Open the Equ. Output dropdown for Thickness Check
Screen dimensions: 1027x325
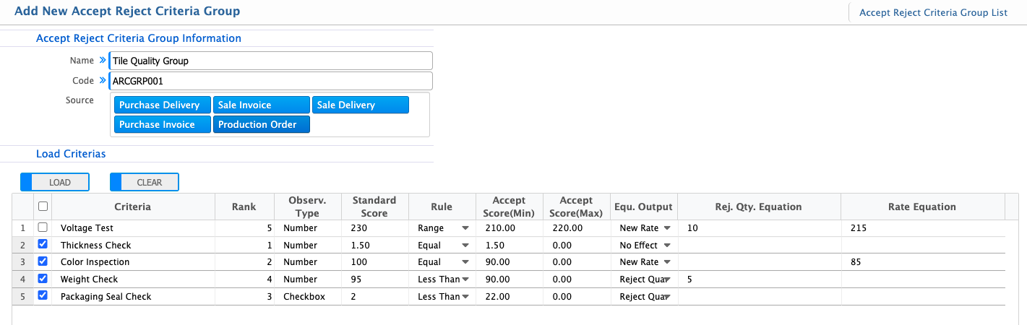(x=666, y=246)
